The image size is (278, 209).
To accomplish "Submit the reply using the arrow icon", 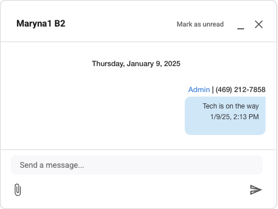I will click(x=256, y=190).
